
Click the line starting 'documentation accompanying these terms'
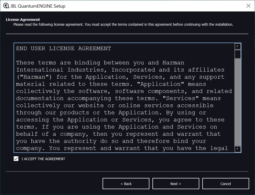pos(118,99)
